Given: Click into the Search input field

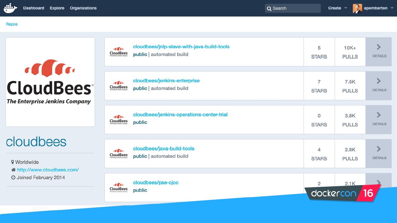Looking at the screenshot, I should tap(296, 8).
